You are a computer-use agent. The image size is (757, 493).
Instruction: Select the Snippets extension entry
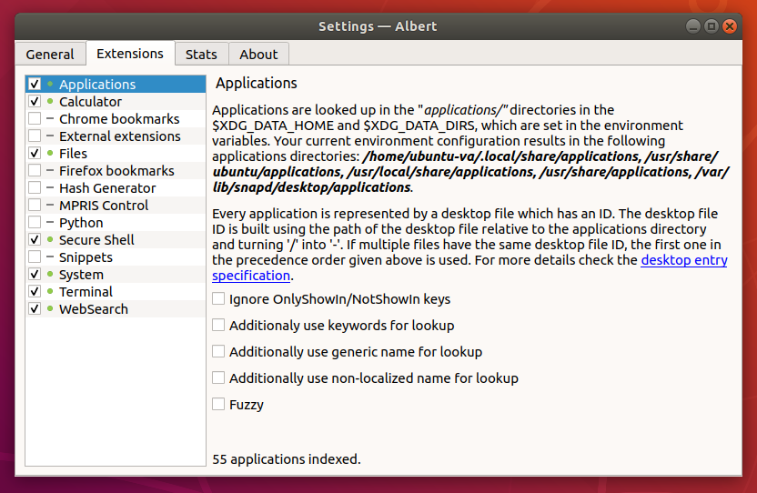pos(86,257)
